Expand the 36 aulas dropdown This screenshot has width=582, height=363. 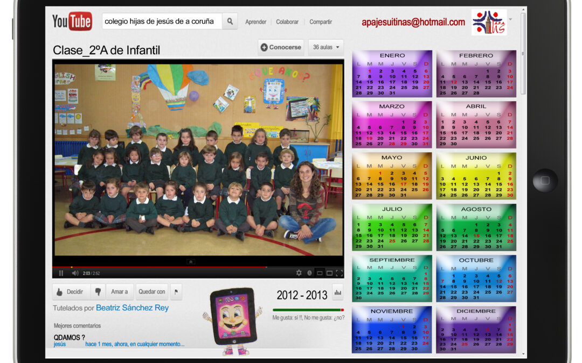[x=326, y=47]
